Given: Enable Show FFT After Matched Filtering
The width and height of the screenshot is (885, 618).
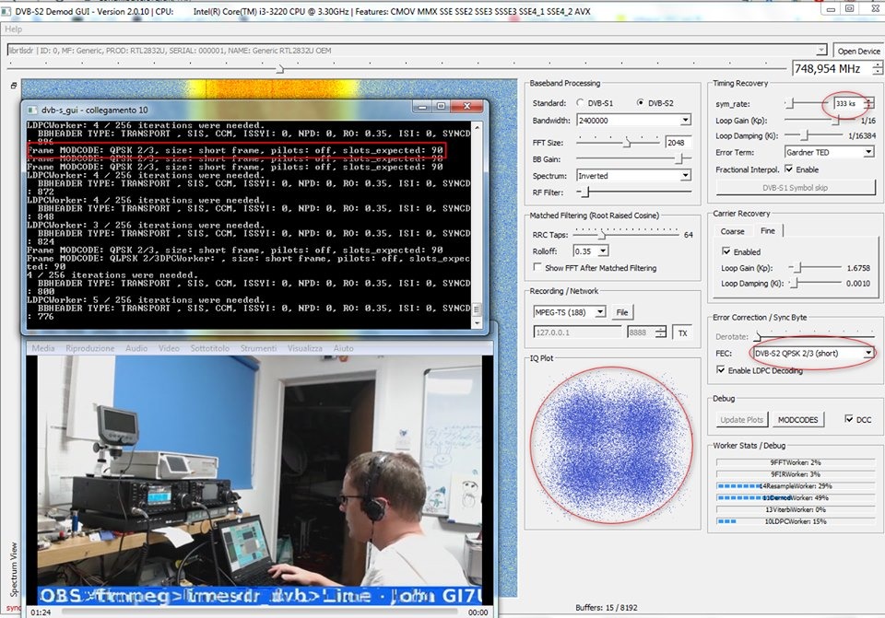Looking at the screenshot, I should 537,268.
